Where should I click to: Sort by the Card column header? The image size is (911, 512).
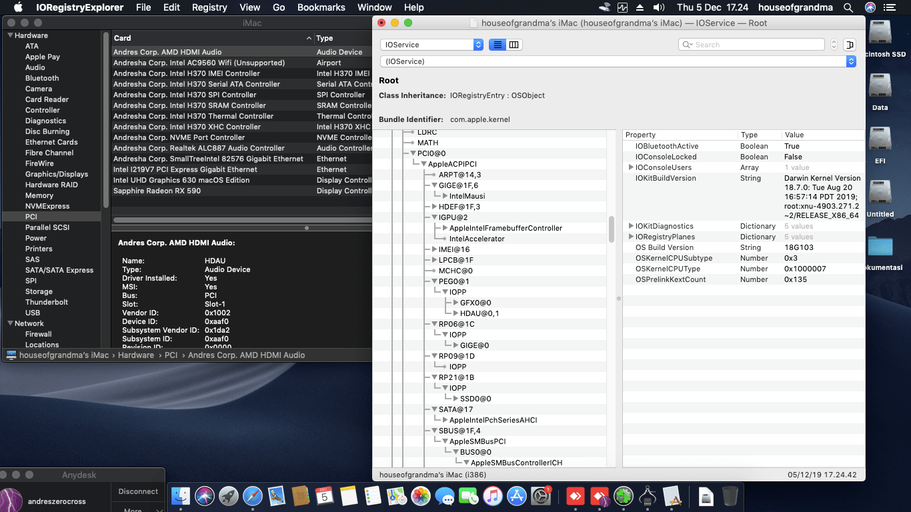click(211, 38)
